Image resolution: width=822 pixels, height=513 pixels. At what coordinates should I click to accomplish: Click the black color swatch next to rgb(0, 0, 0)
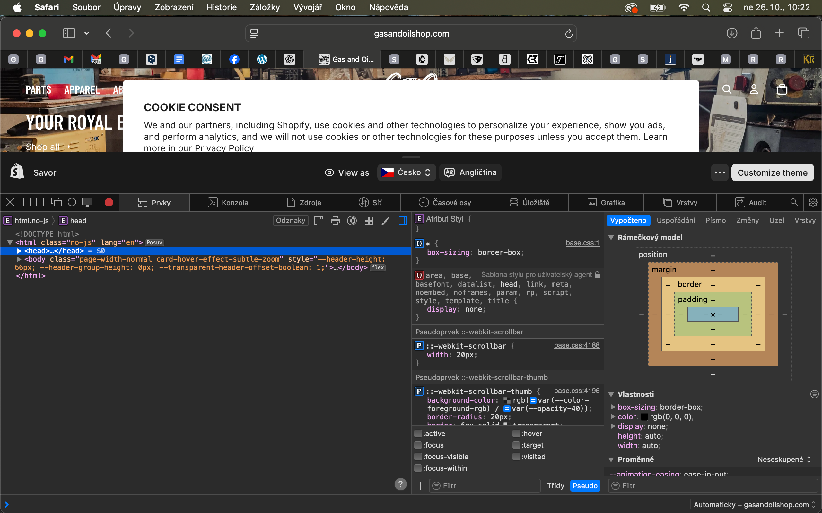click(644, 417)
